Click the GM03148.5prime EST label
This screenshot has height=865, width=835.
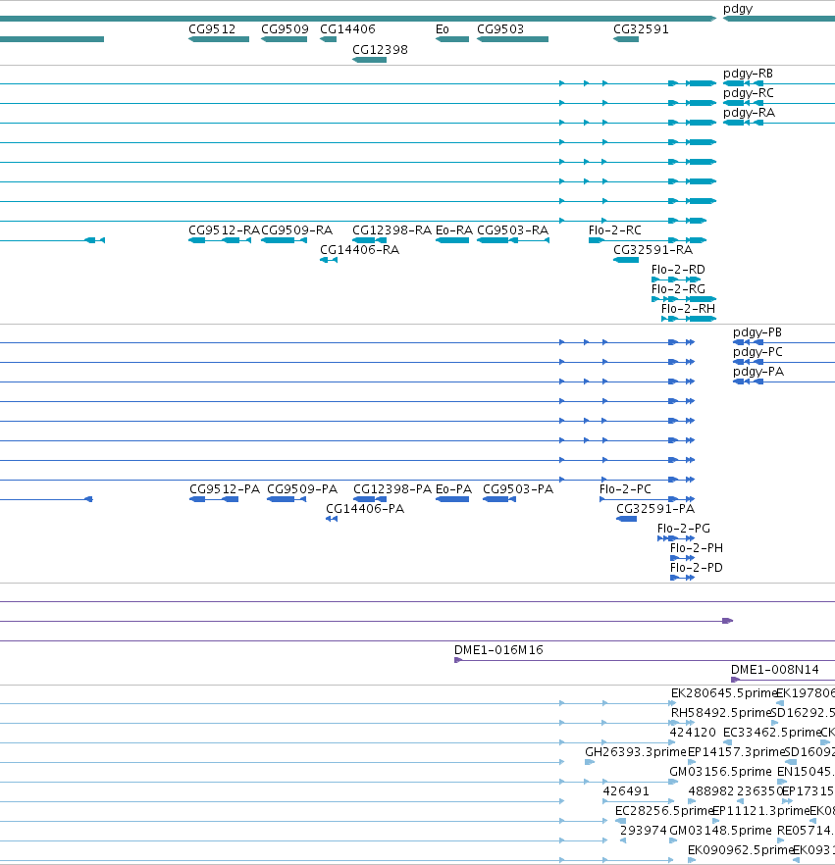coord(720,831)
